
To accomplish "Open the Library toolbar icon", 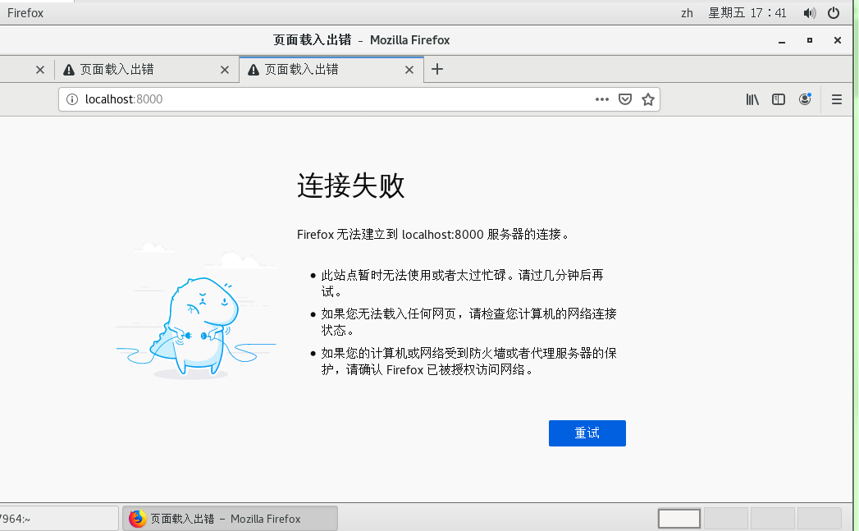I will tap(752, 98).
